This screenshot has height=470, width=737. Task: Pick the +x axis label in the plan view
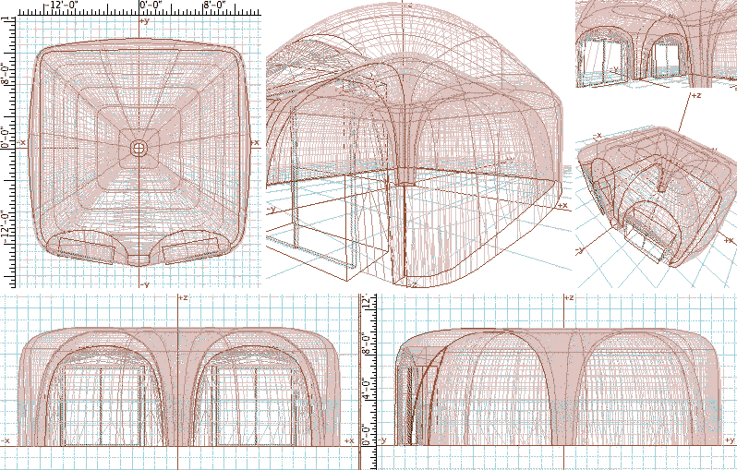point(255,142)
